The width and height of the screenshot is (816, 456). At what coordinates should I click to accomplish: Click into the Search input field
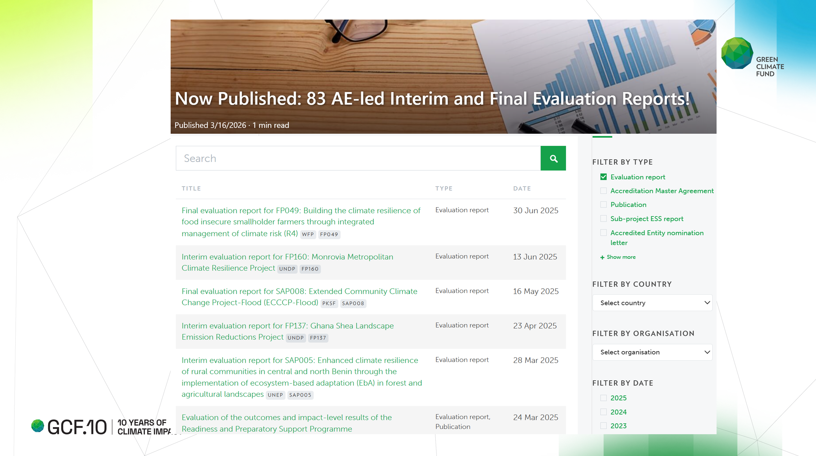(358, 158)
